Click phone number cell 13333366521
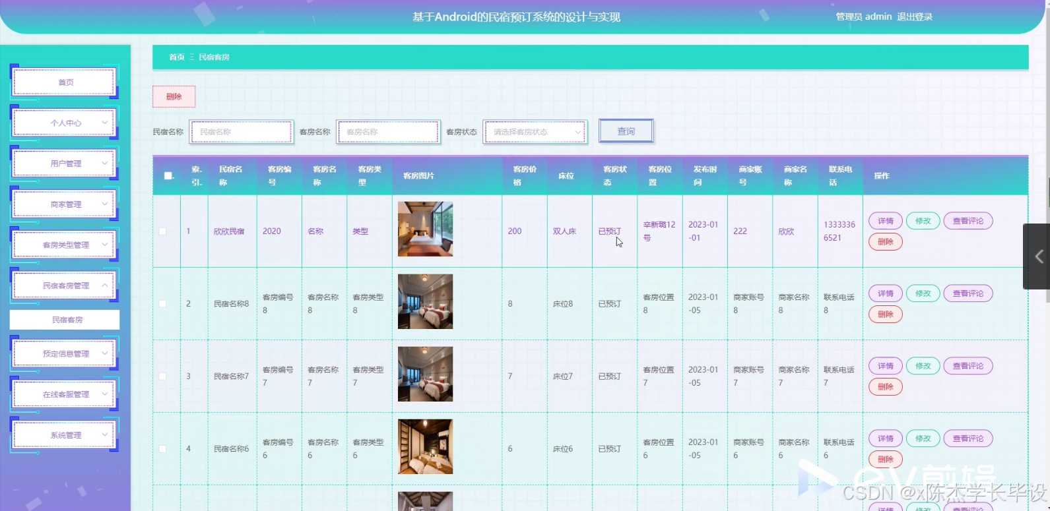 (x=839, y=231)
